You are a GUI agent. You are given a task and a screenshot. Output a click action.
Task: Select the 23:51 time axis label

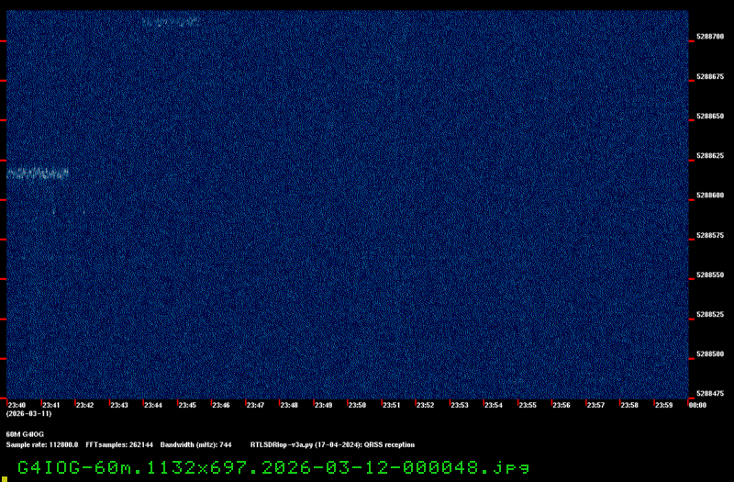(392, 405)
